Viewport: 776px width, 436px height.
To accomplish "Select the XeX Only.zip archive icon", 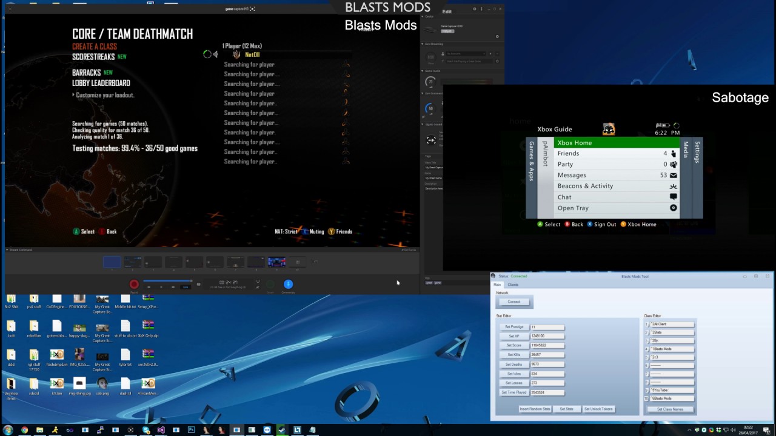I will 148,329.
